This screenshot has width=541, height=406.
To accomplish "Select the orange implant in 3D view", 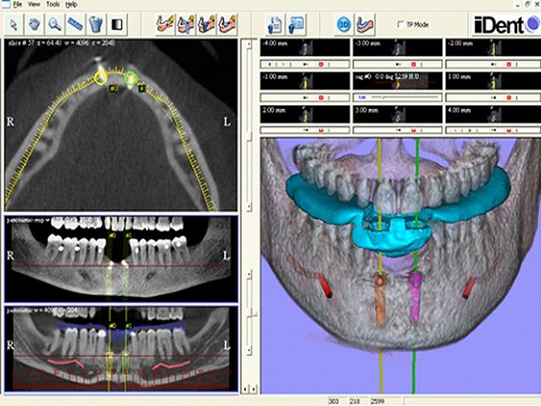I will pyautogui.click(x=379, y=299).
